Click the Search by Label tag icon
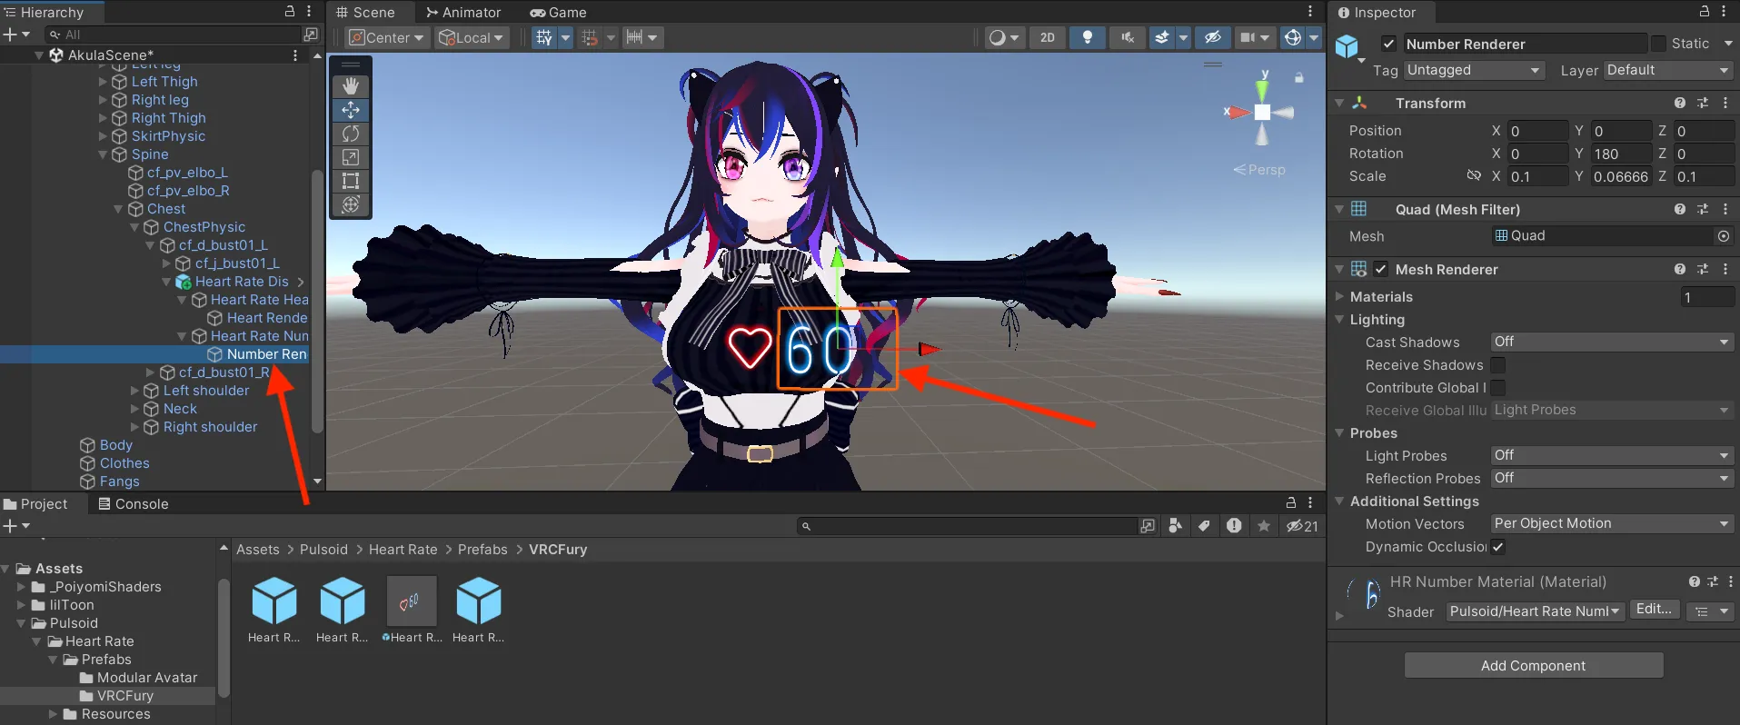 (x=1205, y=526)
